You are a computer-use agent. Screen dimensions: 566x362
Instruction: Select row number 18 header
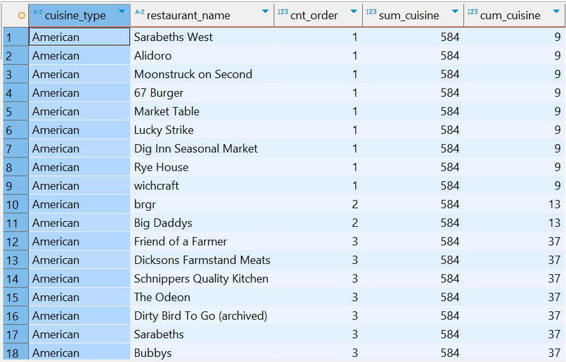pyautogui.click(x=16, y=352)
